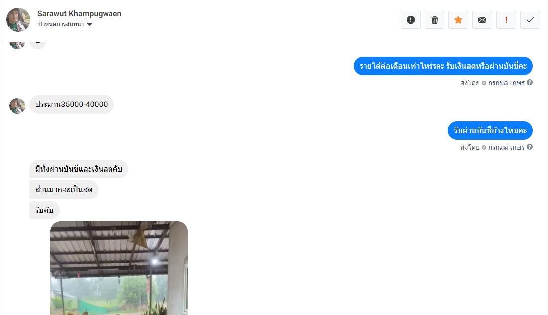Click the sender avatar next to ประมาณ35000-40000

click(x=17, y=106)
